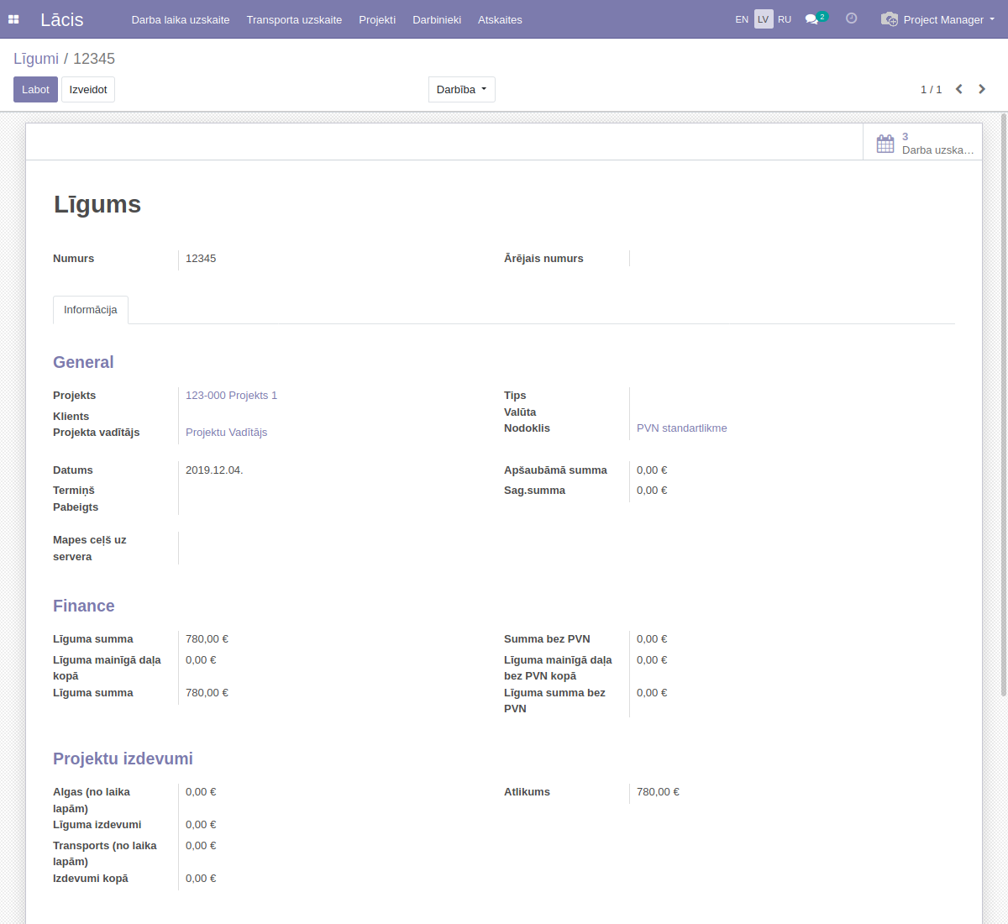Click the vertical page scrollbar
This screenshot has height=924, width=1008.
pos(1003,403)
